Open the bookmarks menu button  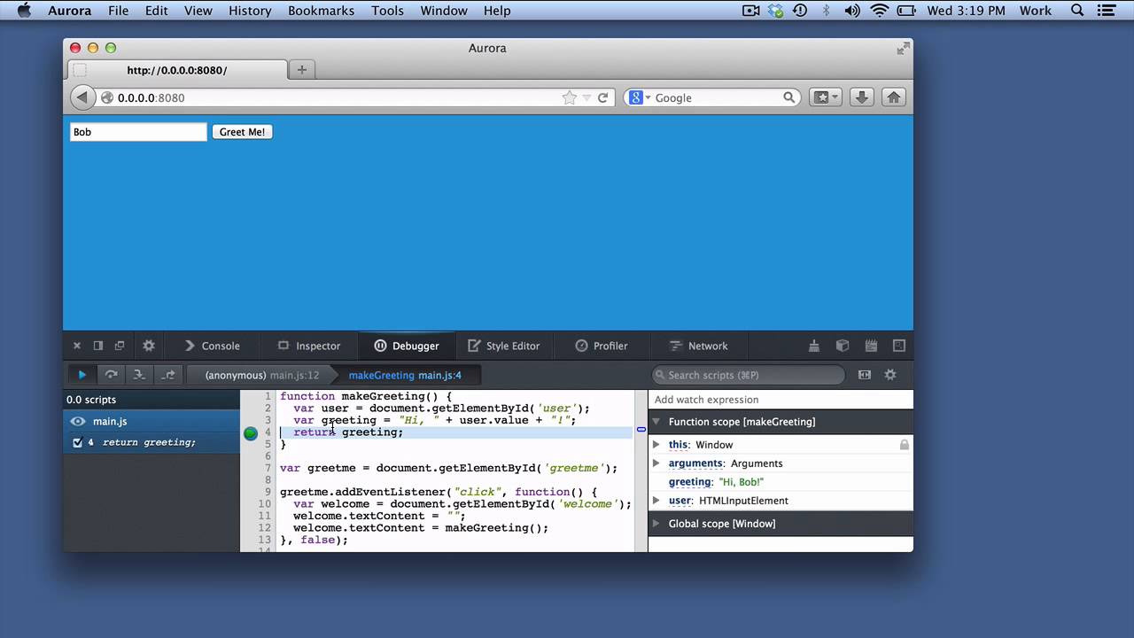826,97
